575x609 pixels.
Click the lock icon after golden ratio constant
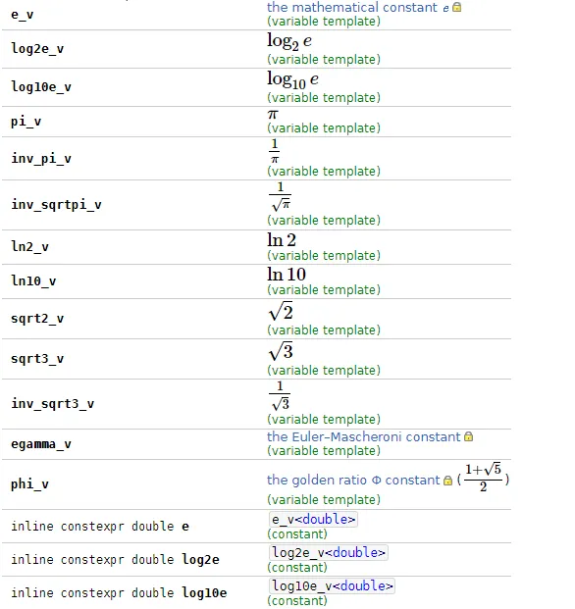coord(447,481)
